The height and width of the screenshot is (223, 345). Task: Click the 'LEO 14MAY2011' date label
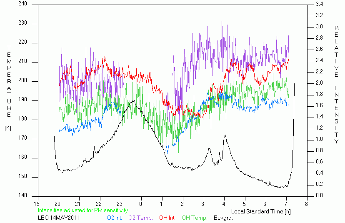pyautogui.click(x=58, y=218)
